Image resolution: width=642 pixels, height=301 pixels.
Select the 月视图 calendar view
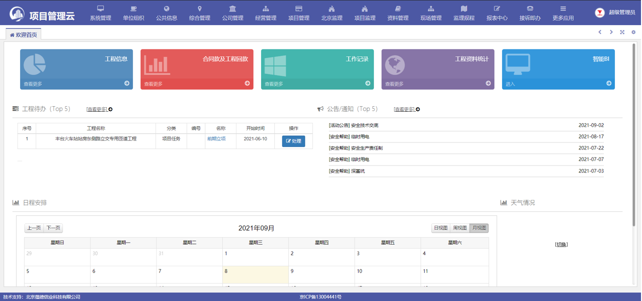point(479,228)
